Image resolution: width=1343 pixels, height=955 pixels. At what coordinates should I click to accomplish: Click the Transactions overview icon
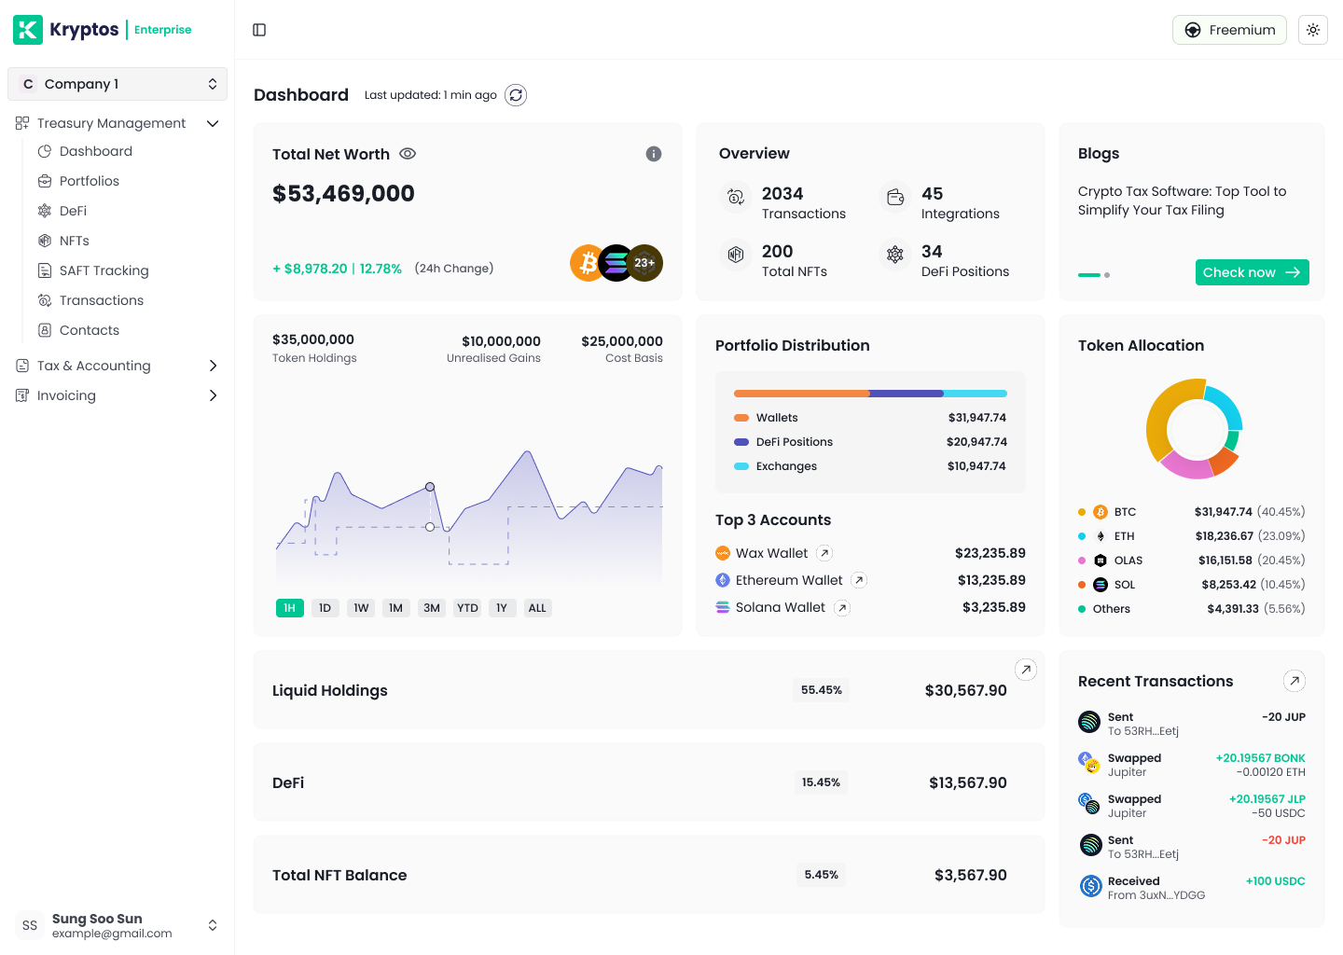pos(736,197)
